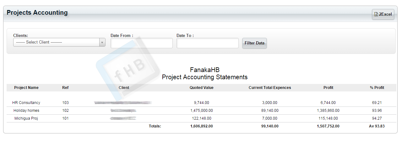
Task: Export the report with the 2Excel button
Action: coord(383,14)
